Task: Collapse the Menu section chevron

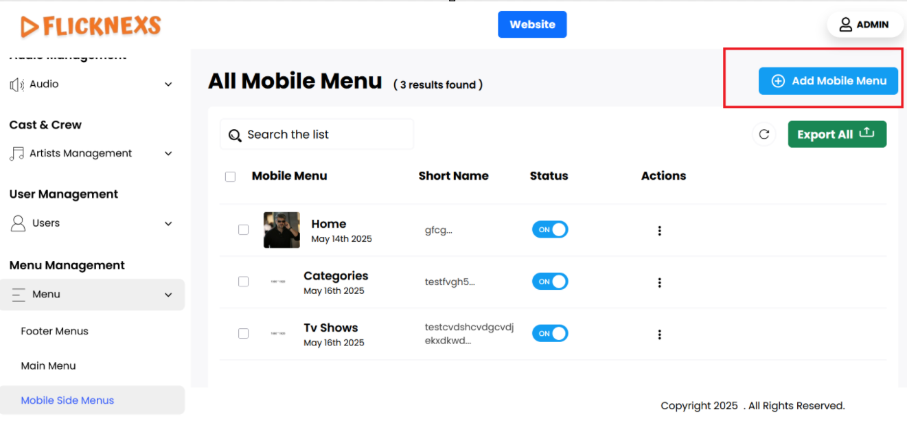Action: tap(168, 295)
